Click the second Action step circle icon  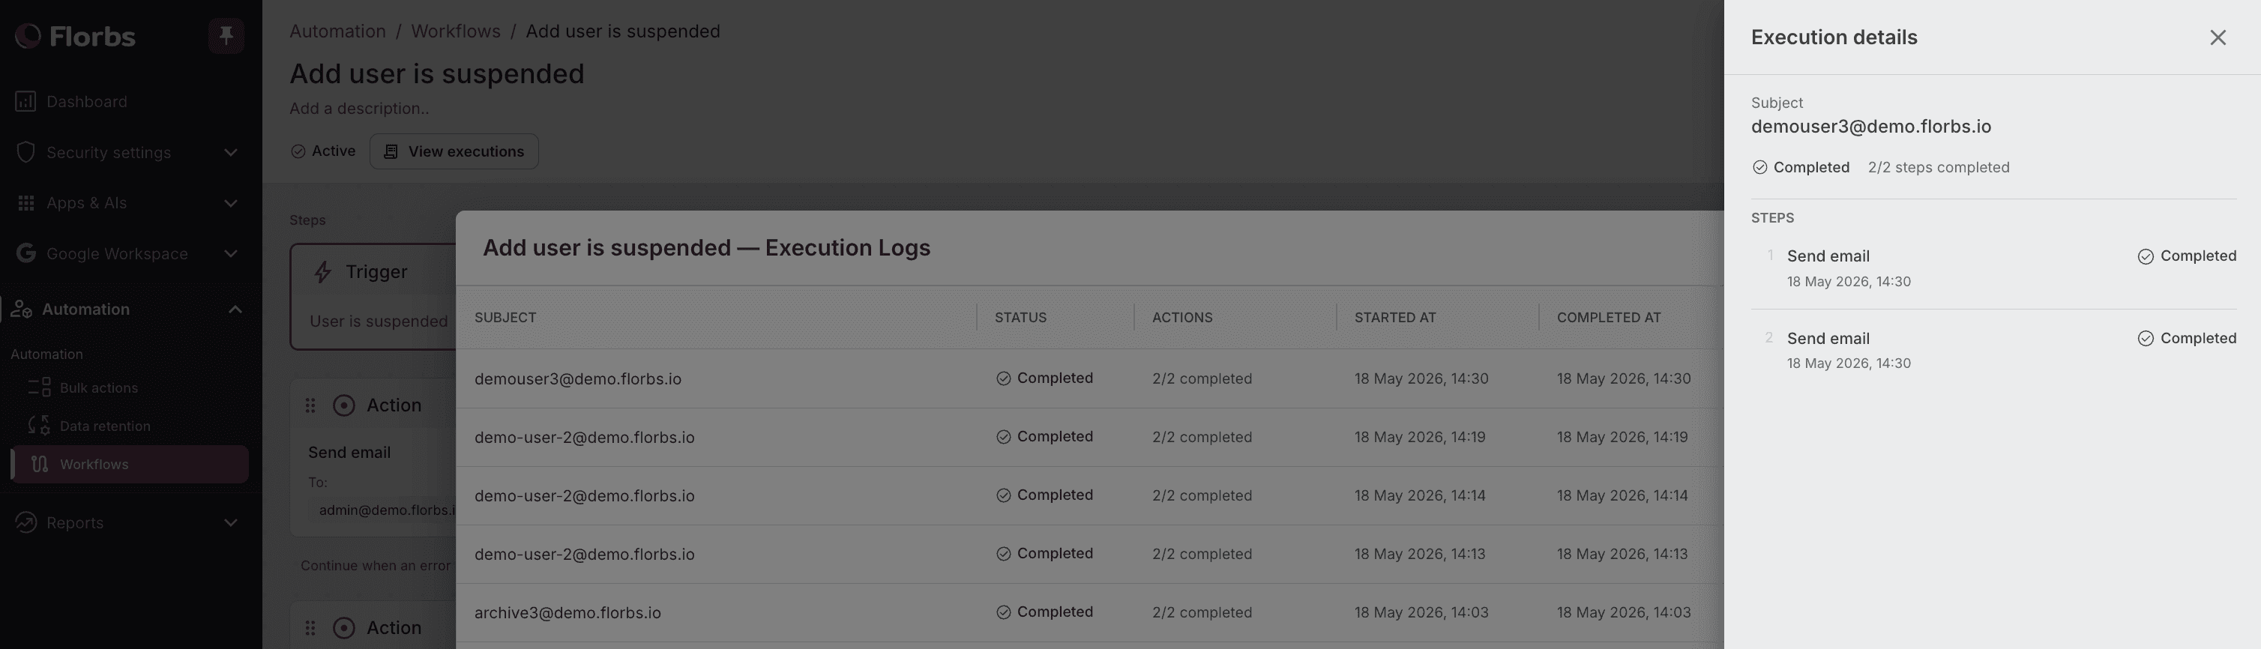click(x=344, y=628)
